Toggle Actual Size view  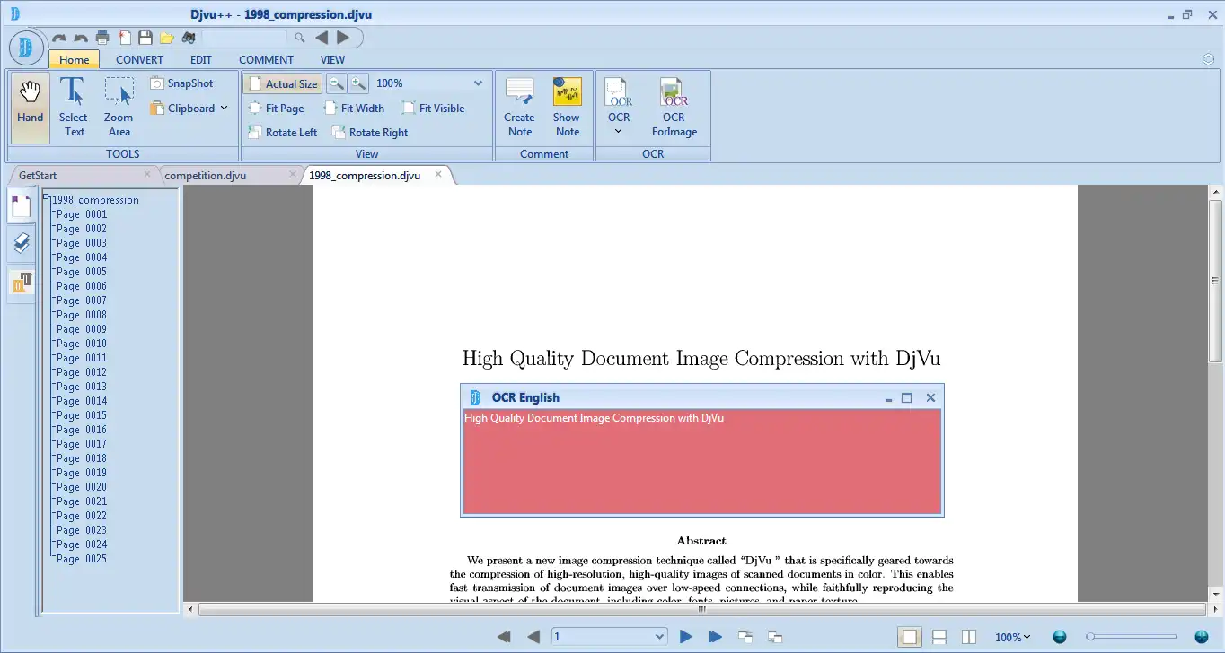coord(282,83)
